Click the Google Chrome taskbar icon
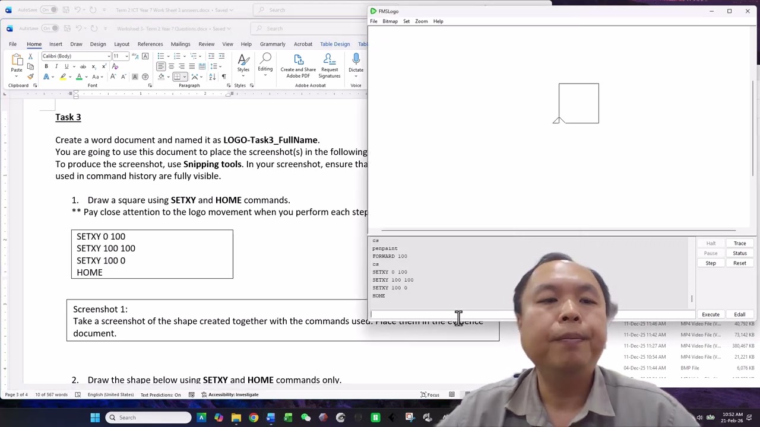This screenshot has width=760, height=427. pyautogui.click(x=254, y=418)
